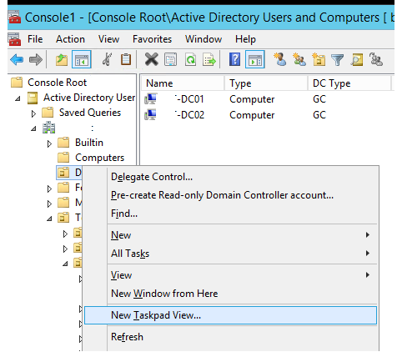Screen dimensions: 397x362
Task: Select the -DC02 row name
Action: (x=189, y=114)
